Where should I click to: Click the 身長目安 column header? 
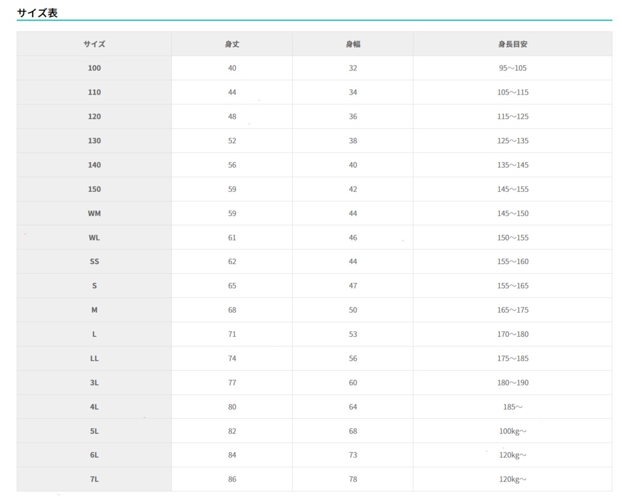[x=513, y=44]
